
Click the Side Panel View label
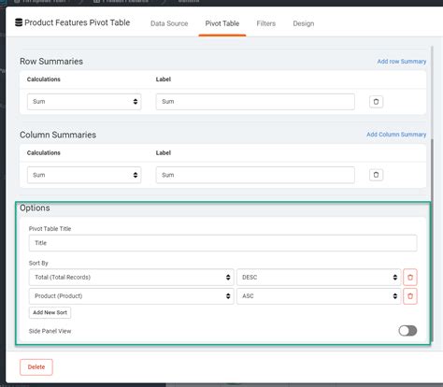tap(50, 331)
